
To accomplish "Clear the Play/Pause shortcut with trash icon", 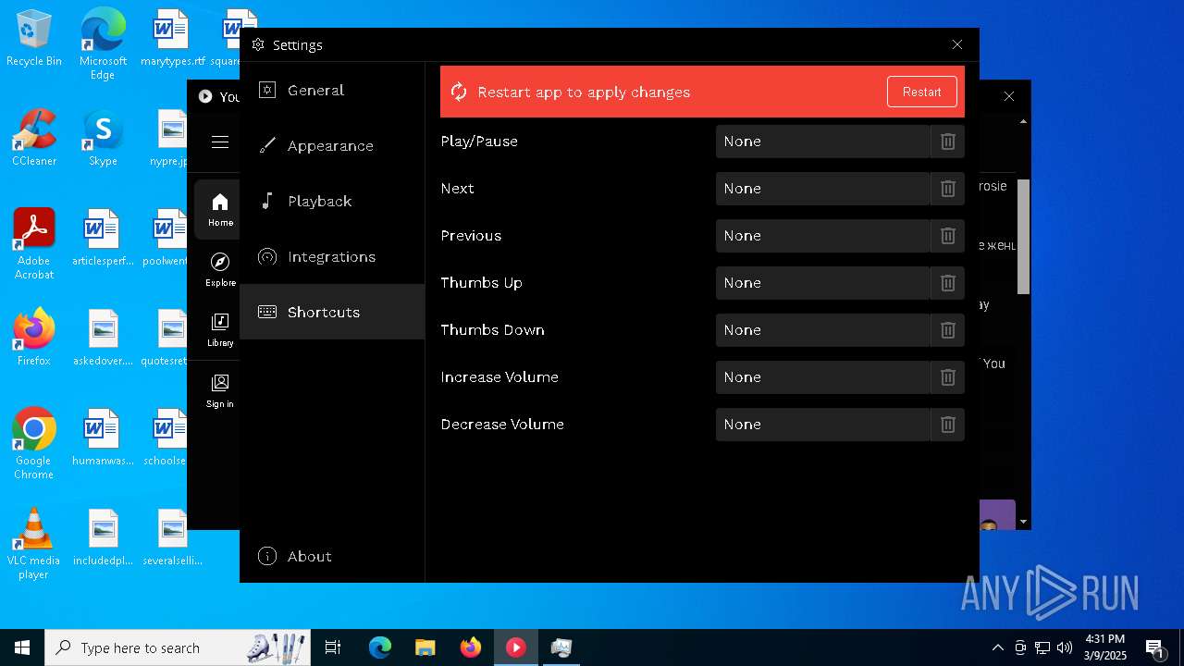I will pos(947,142).
